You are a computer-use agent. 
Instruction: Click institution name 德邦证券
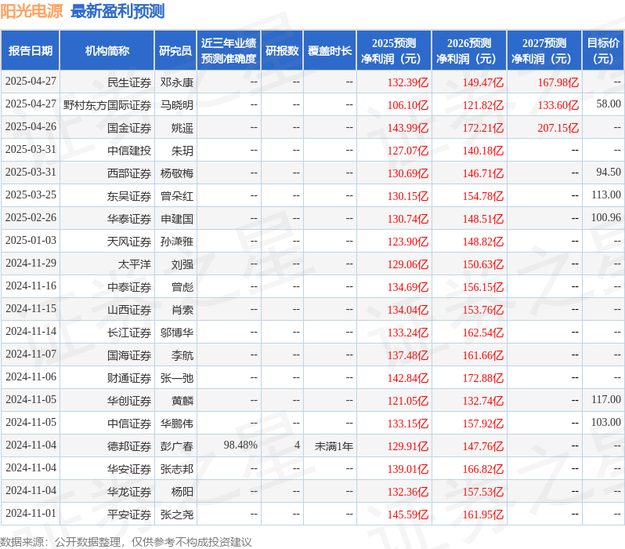129,447
